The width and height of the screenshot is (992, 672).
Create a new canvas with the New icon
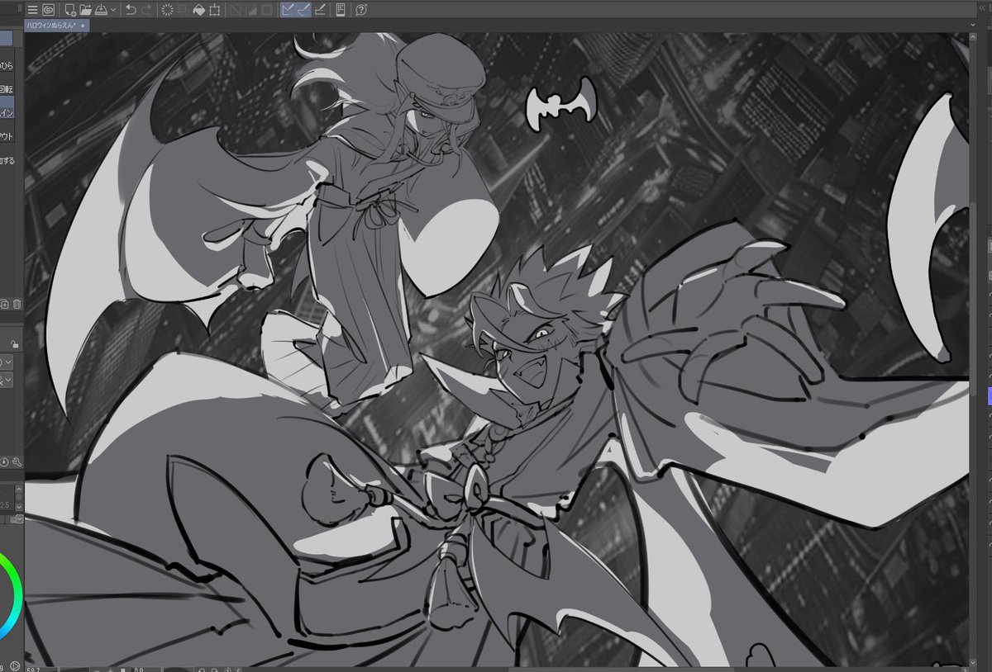(70, 10)
